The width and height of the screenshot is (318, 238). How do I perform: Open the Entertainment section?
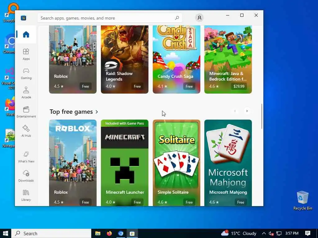point(26,112)
